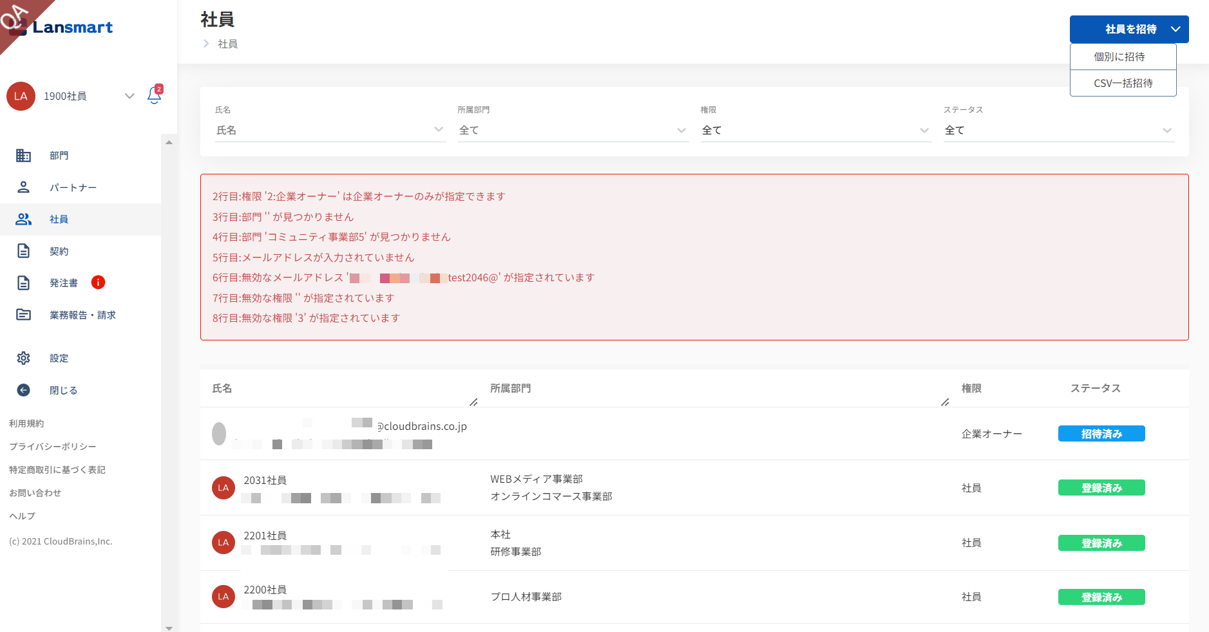
Task: Click the 所属部門 column header
Action: click(511, 388)
